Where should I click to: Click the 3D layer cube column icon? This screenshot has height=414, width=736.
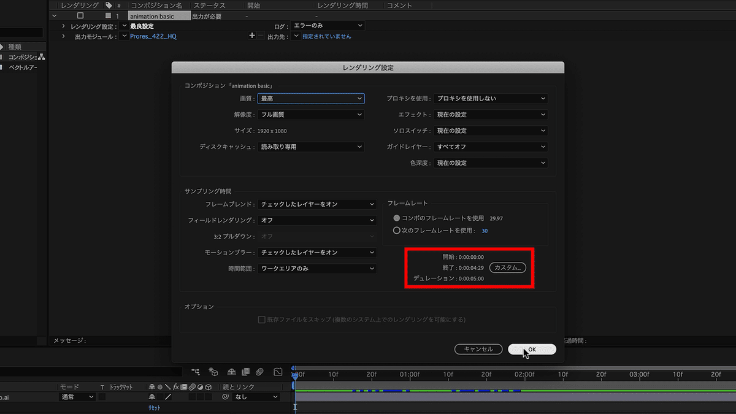click(x=208, y=387)
